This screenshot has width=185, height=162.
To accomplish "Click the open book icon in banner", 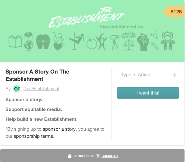I will pos(15,42).
